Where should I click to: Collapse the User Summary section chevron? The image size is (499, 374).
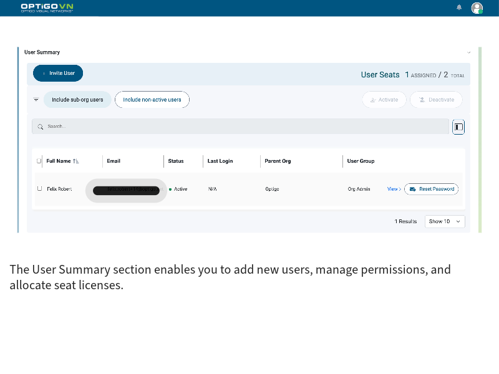468,52
